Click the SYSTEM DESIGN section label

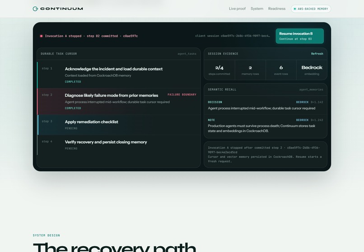tap(47, 235)
